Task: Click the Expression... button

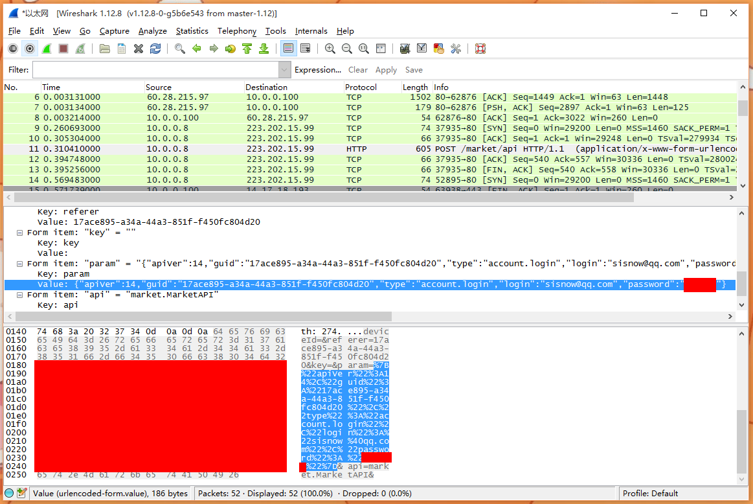Action: click(317, 70)
